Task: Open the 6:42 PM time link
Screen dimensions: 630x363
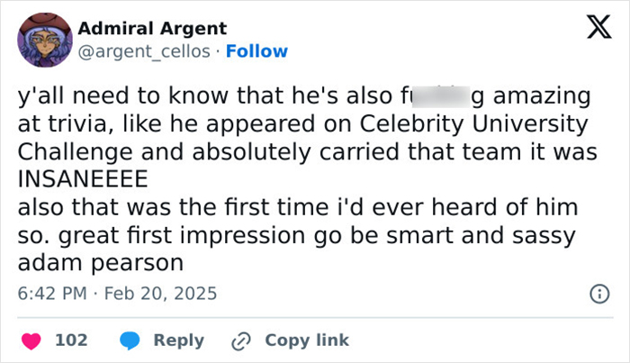Action: (53, 294)
